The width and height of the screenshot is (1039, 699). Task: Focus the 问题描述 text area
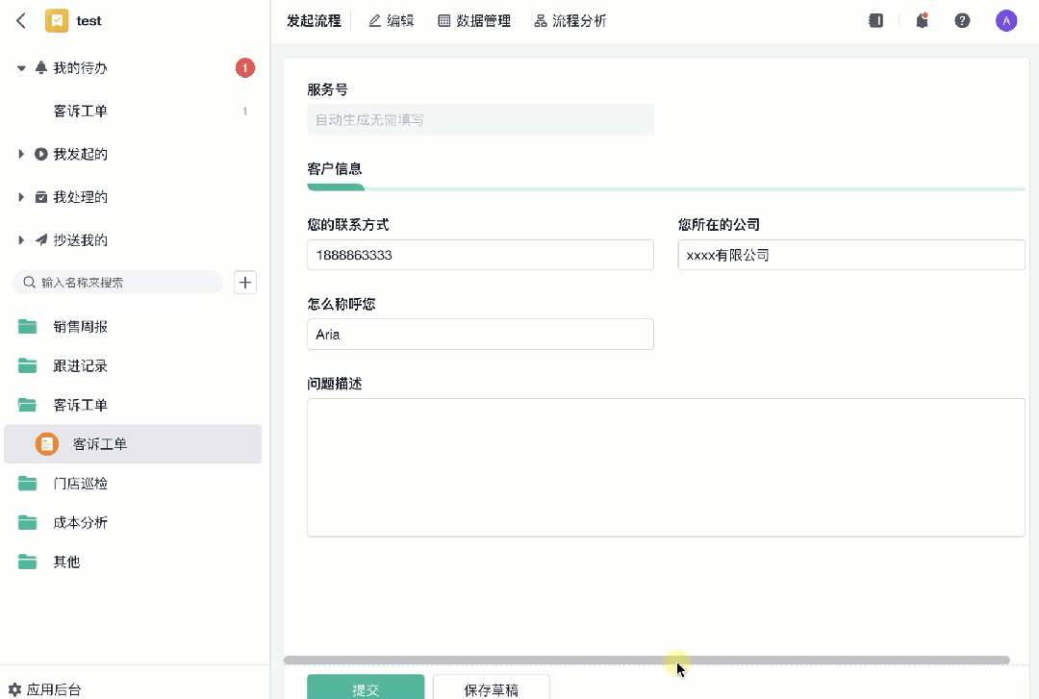point(666,467)
